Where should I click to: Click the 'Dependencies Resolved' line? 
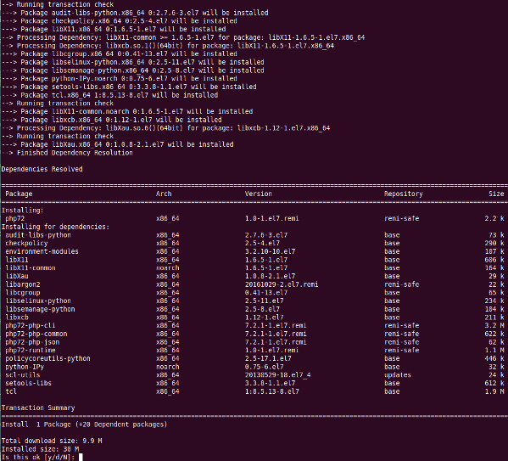tap(42, 169)
